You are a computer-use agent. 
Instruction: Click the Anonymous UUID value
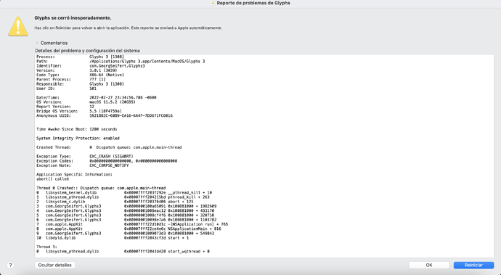pos(131,115)
